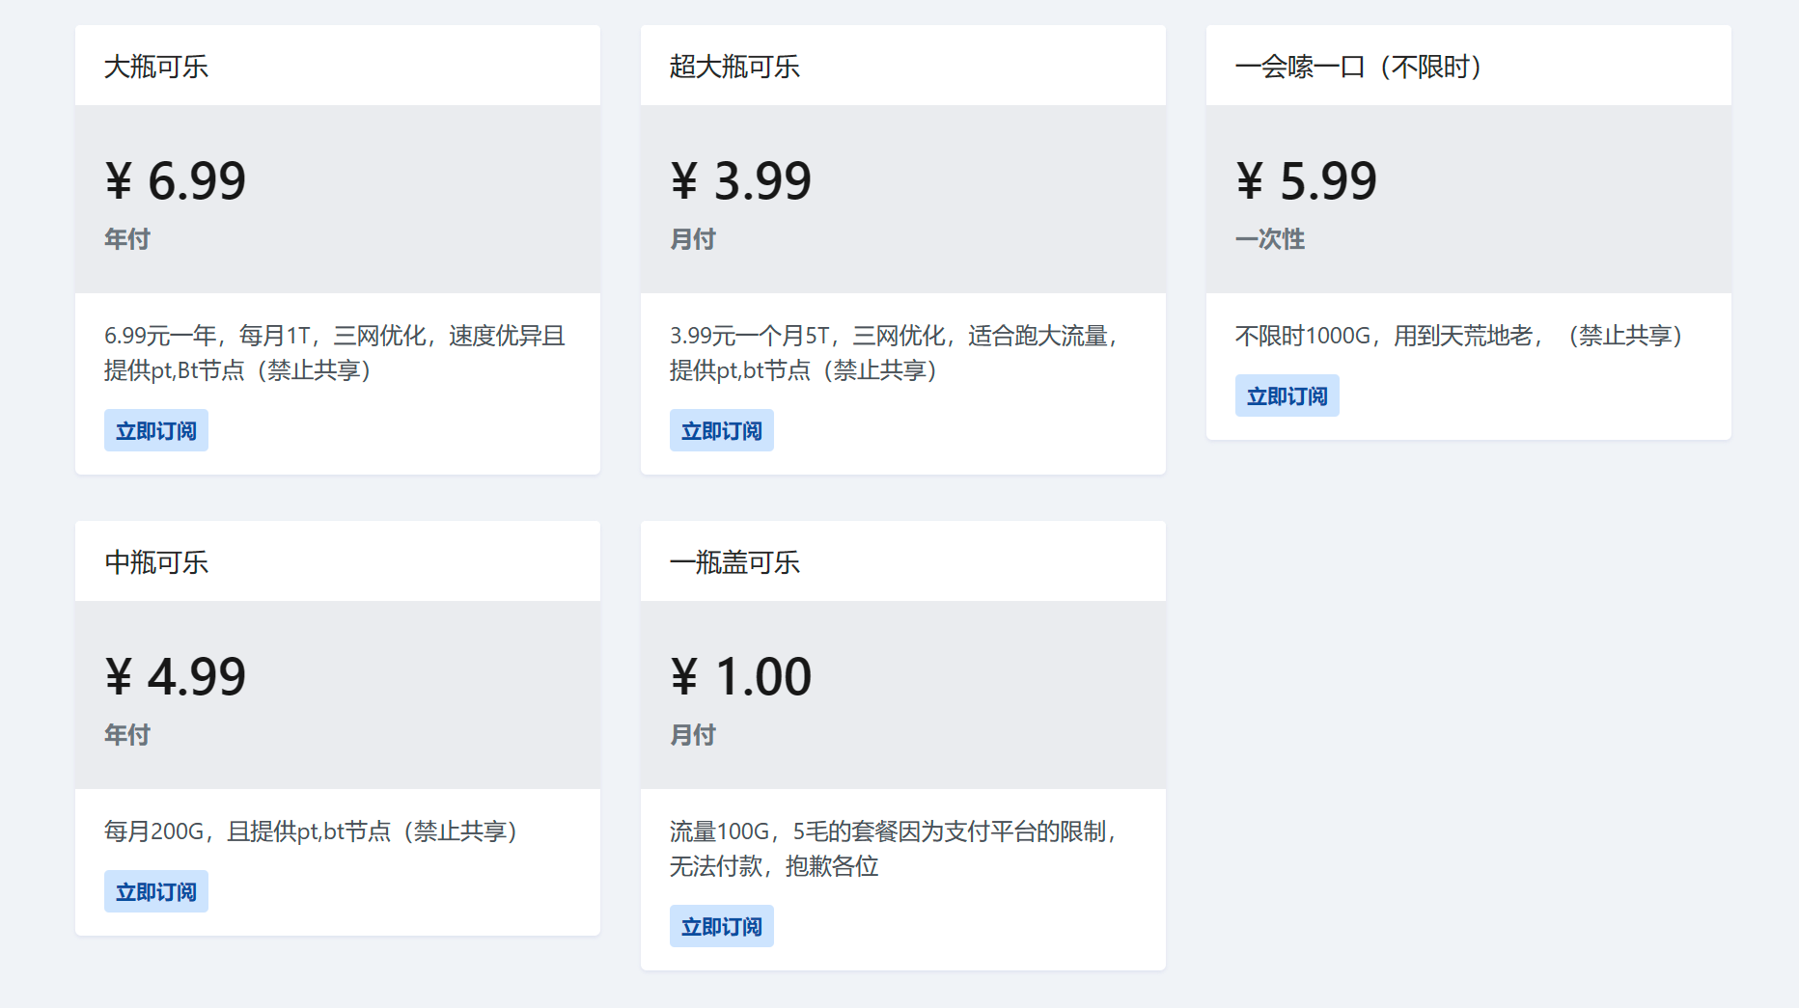Click the ¥ 1.00 monthly price
1799x1008 pixels.
[741, 676]
